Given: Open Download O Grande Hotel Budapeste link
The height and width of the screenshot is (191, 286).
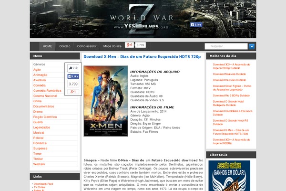Looking at the screenshot, I should 228,103.
